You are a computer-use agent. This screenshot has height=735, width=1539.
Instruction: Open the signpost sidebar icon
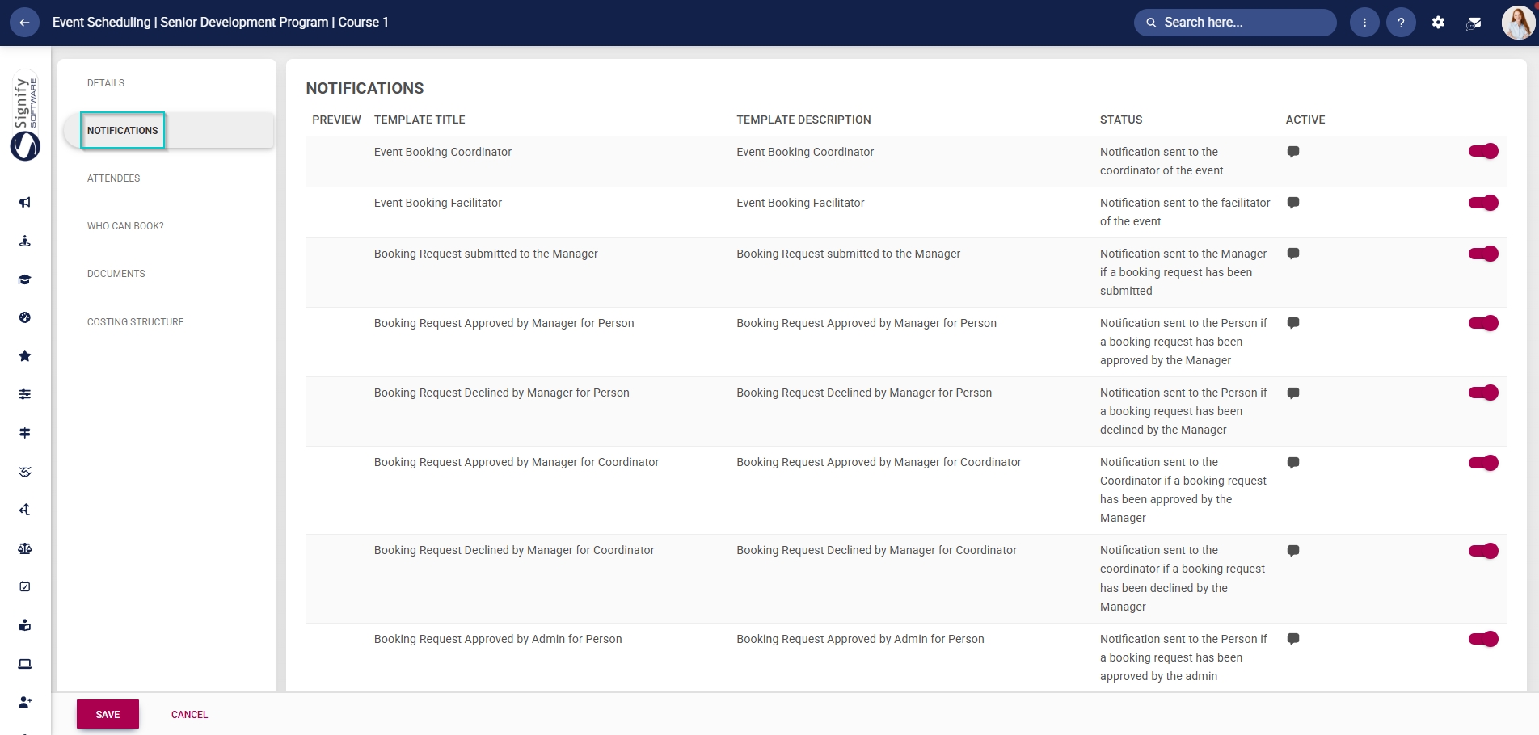click(x=25, y=433)
